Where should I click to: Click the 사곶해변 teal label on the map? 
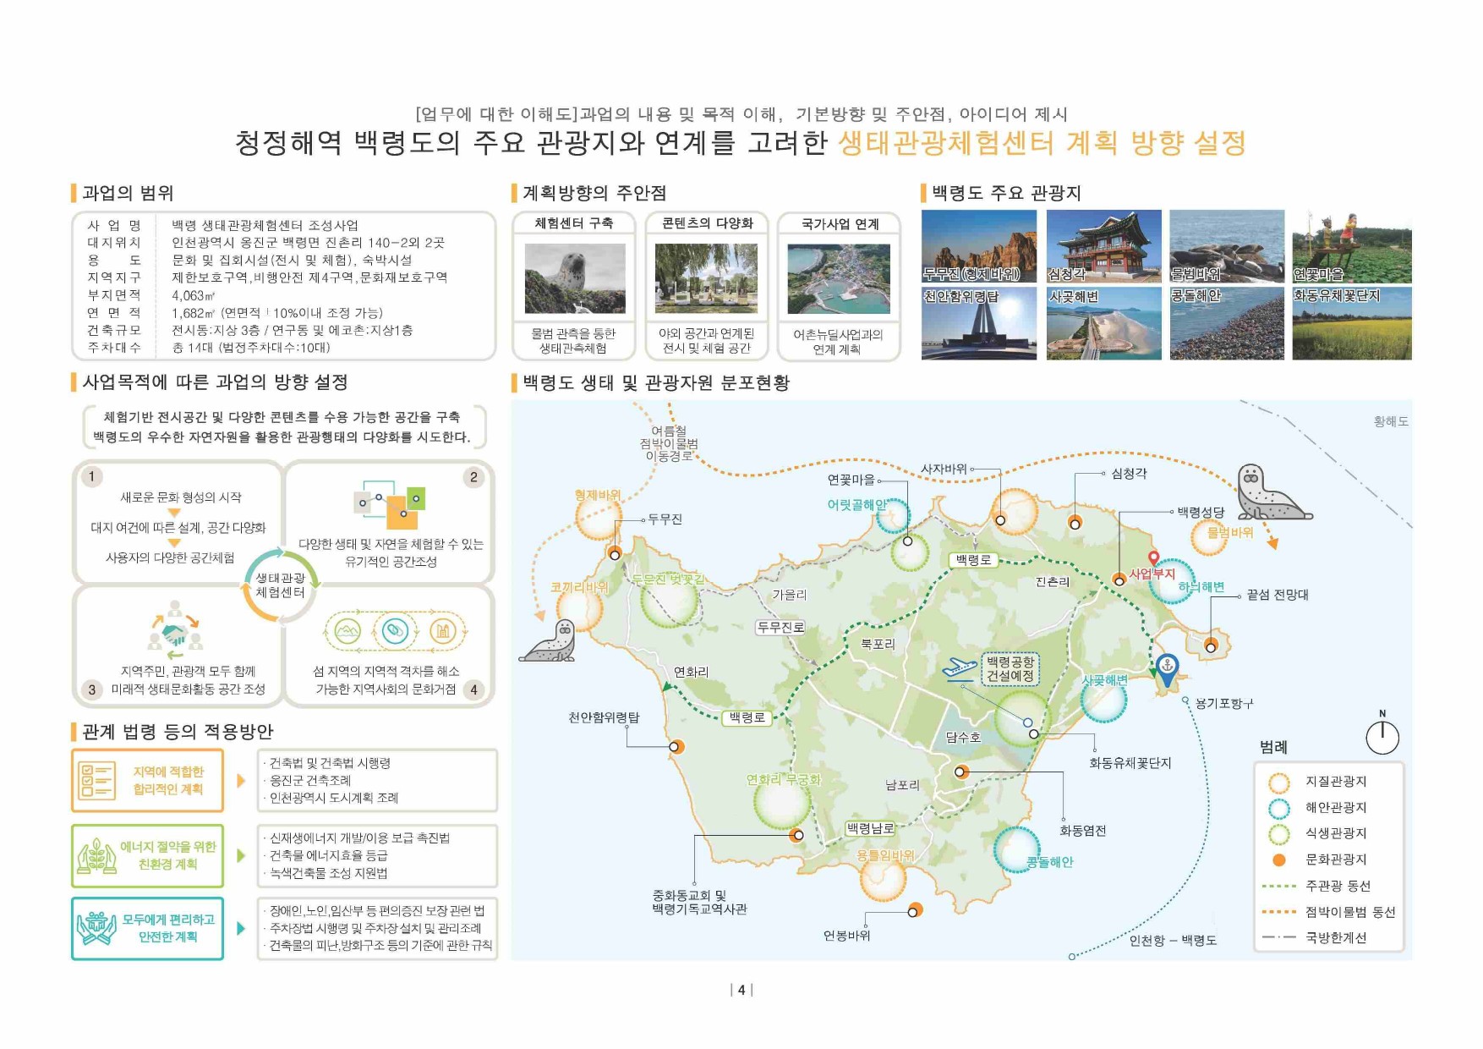click(1105, 680)
